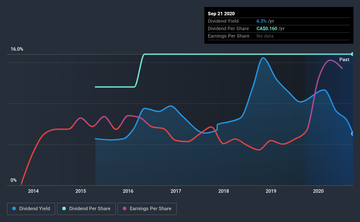
Task: Click the CA$0.160 dividend per share value
Action: click(267, 28)
